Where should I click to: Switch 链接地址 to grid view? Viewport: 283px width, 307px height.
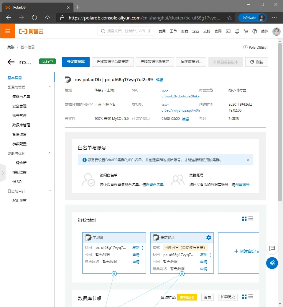(244, 219)
